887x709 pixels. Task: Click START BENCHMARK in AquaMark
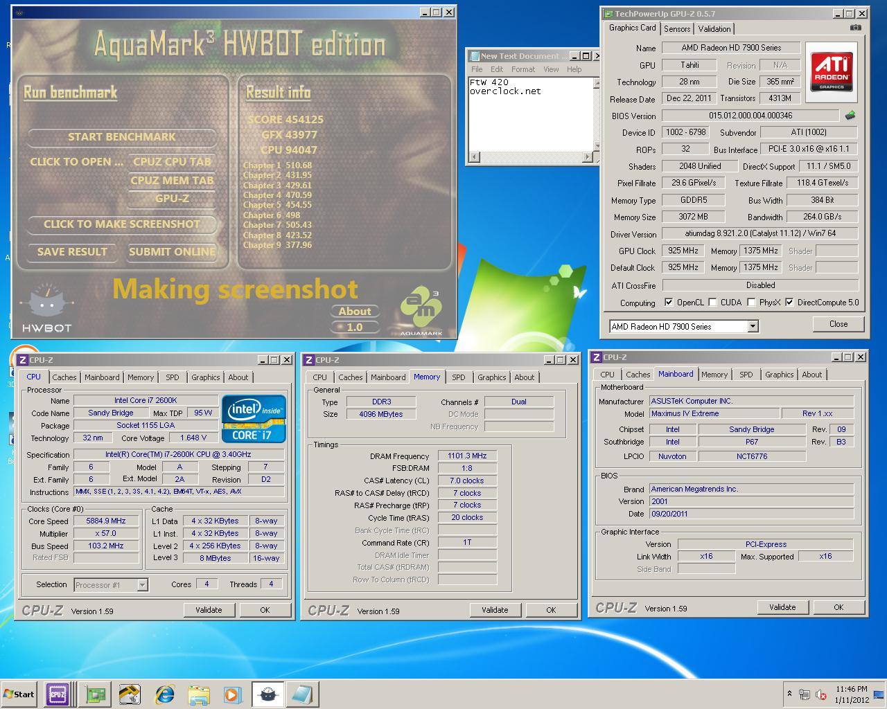coord(122,137)
